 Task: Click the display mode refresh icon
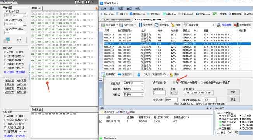tap(156, 25)
